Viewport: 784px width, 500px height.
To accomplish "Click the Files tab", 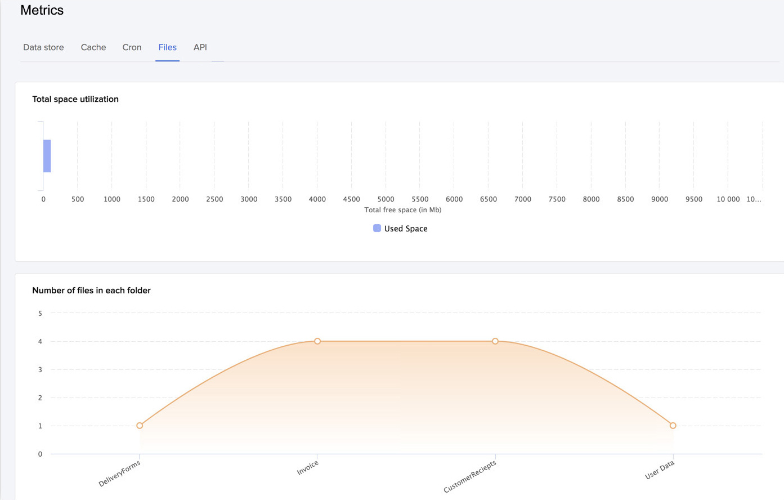I will coord(167,47).
